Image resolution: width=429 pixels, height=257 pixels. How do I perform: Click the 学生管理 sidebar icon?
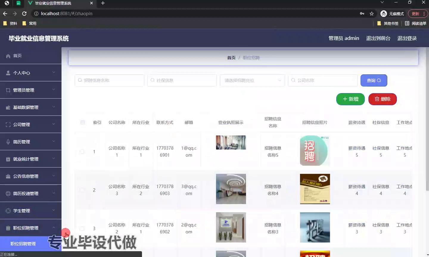[8, 211]
